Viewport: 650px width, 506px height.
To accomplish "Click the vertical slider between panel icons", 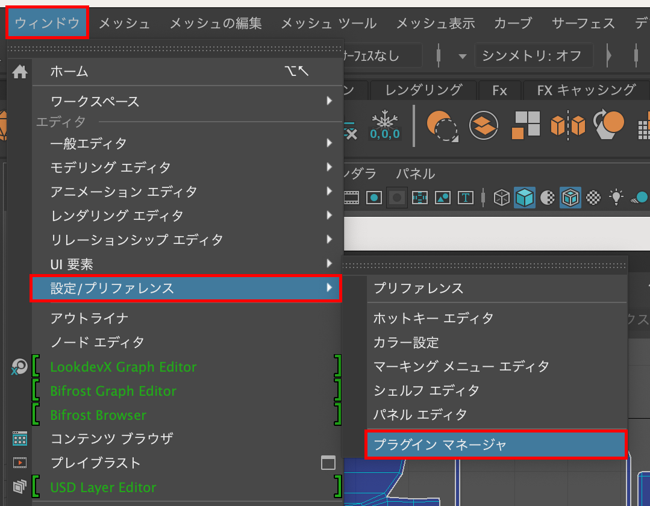I will click(x=483, y=196).
